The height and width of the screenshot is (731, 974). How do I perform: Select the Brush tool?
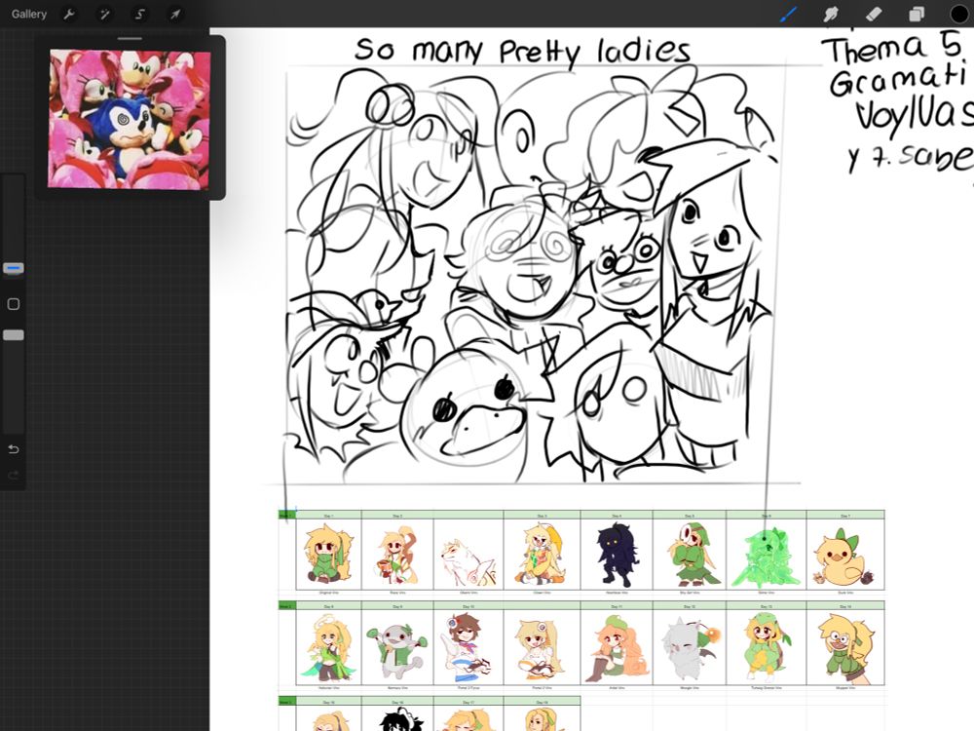(788, 14)
